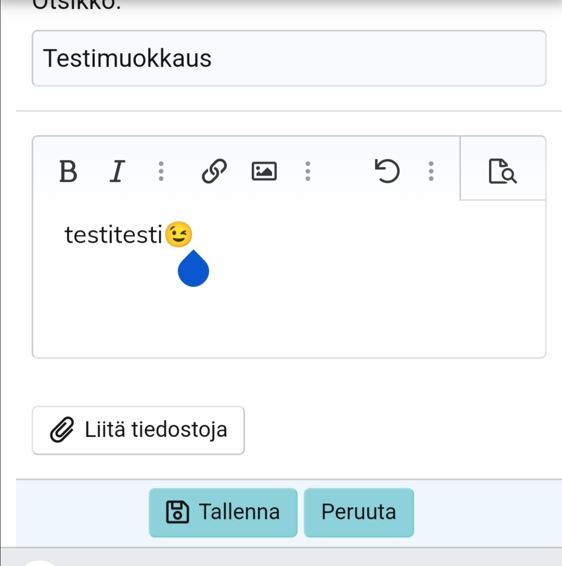Tap the winking emoji in the message
562x566 pixels.
click(x=178, y=235)
